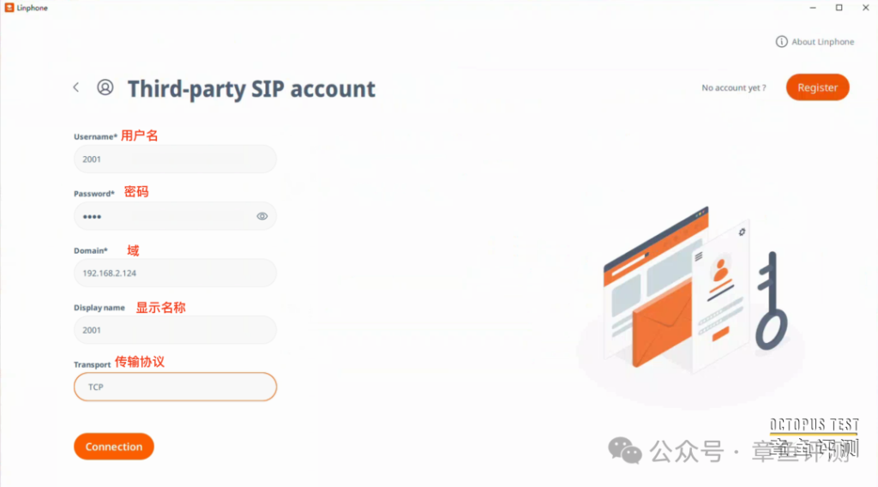Click the Display name input field
This screenshot has width=878, height=487.
[x=175, y=330]
